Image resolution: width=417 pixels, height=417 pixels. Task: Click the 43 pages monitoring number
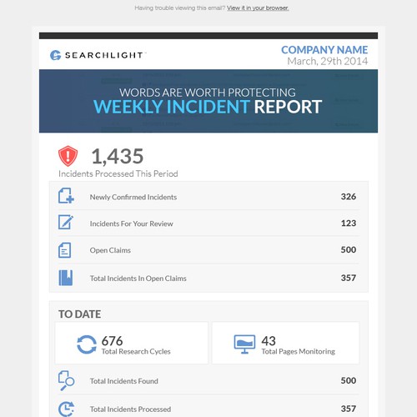[269, 341]
